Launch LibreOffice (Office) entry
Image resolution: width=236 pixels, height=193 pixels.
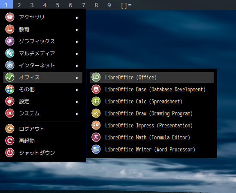pyautogui.click(x=151, y=77)
